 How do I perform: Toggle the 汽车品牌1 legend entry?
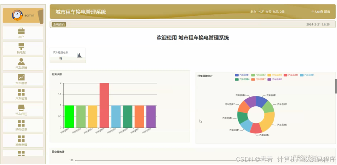click(242, 75)
